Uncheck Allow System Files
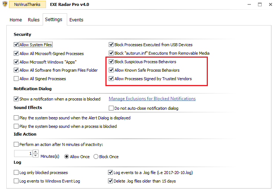This screenshot has width=278, height=194. [x=16, y=45]
